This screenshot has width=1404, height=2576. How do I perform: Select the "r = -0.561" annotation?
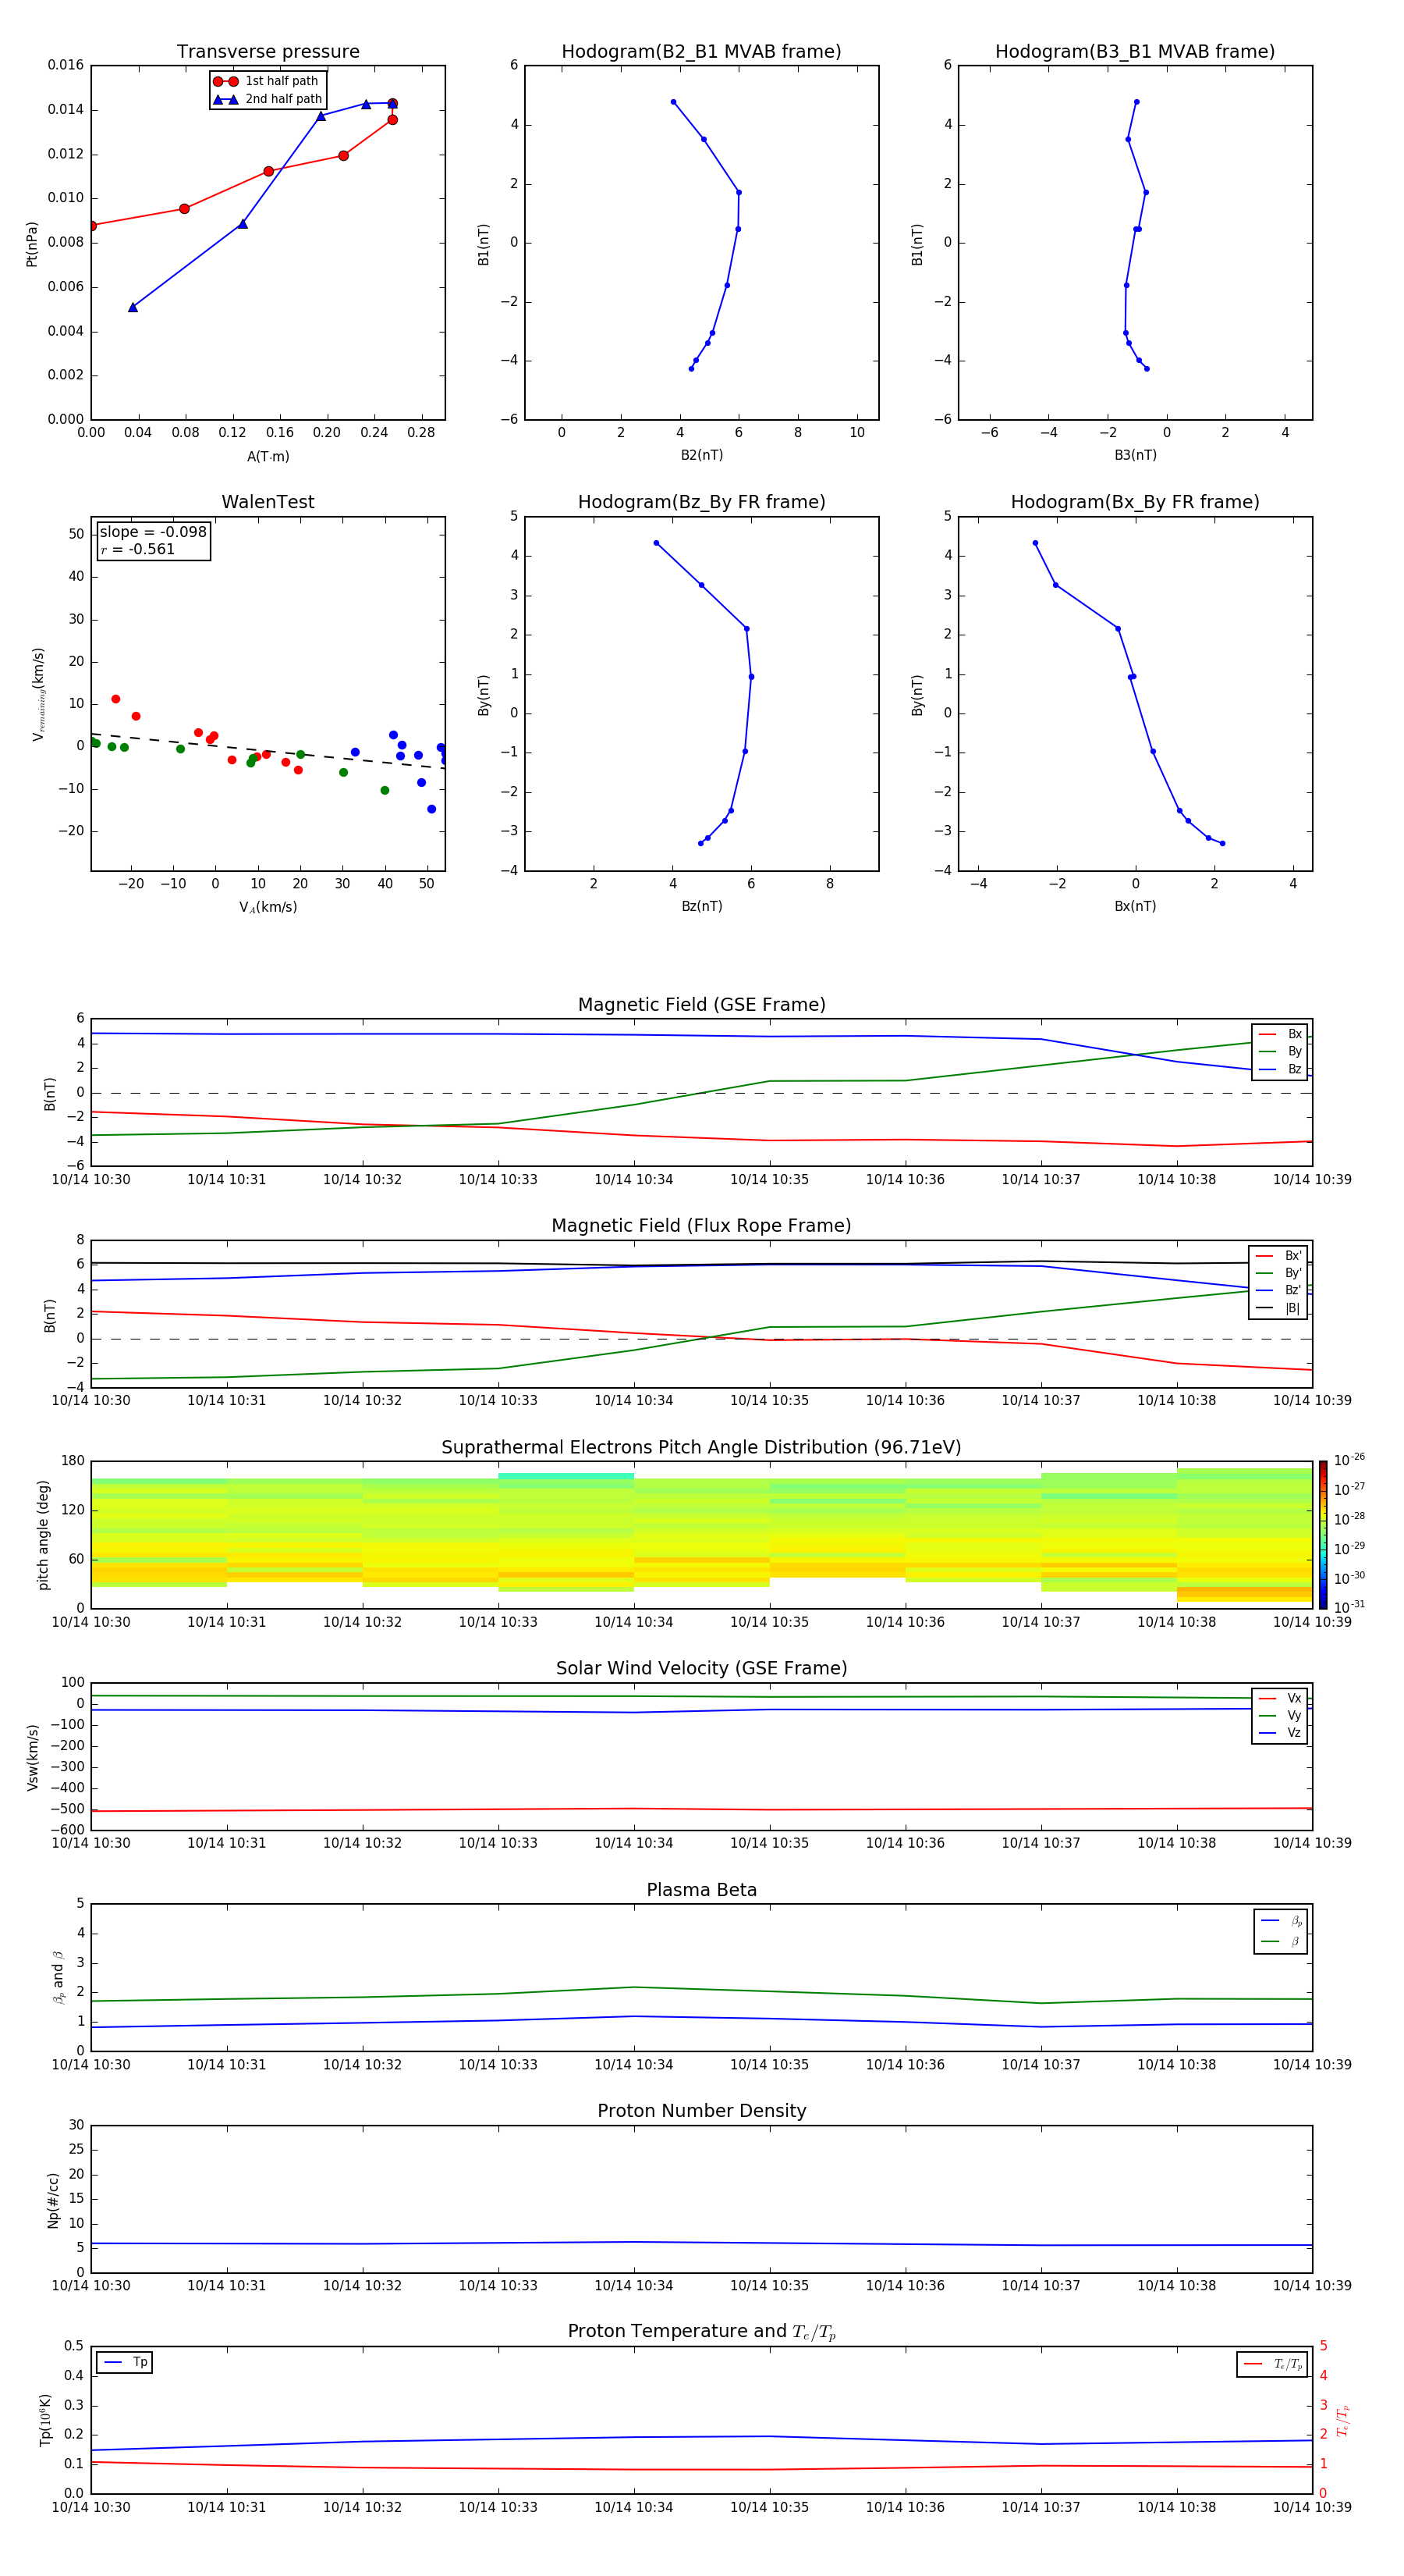tap(137, 549)
